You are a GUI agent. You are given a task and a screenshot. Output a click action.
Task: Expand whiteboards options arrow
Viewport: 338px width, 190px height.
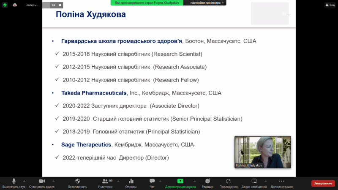(x=266, y=181)
